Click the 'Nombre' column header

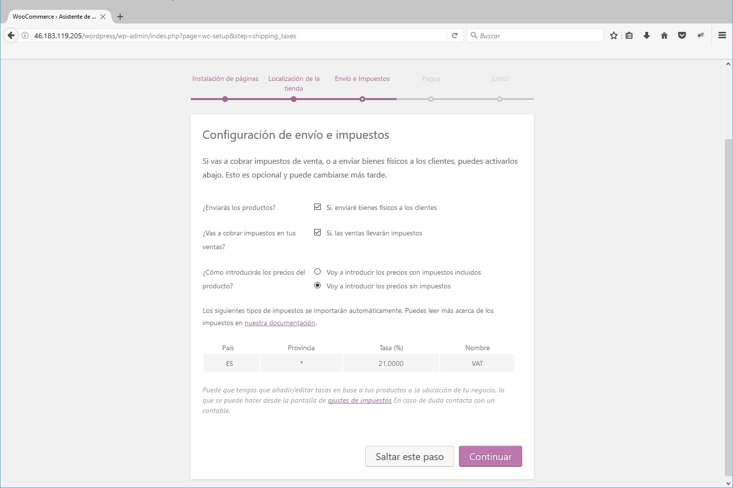(x=478, y=348)
